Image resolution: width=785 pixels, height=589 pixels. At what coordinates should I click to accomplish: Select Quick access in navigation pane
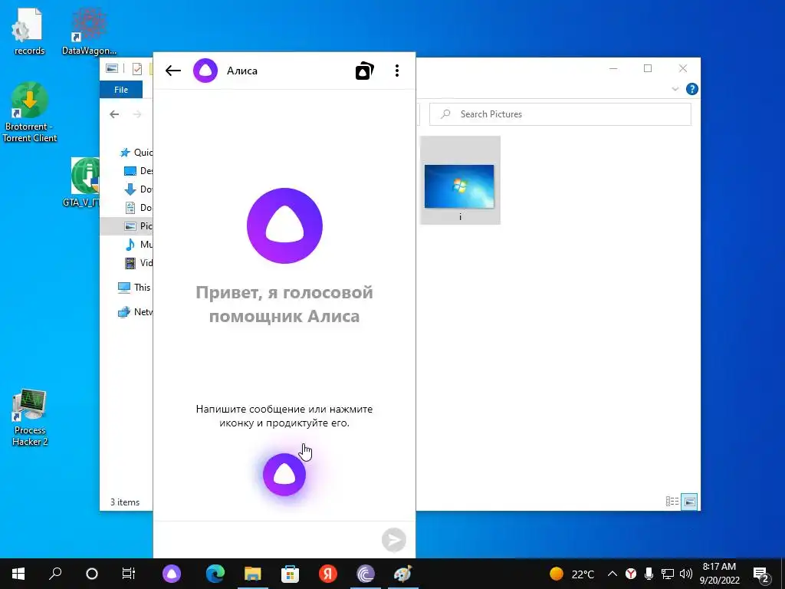(136, 153)
